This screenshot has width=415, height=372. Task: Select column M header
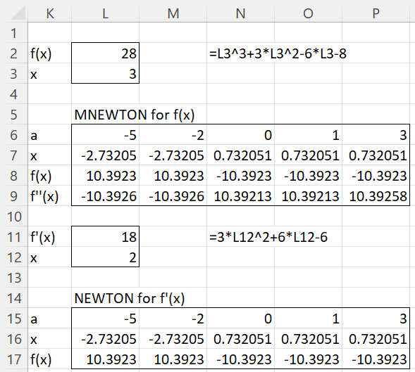click(173, 13)
